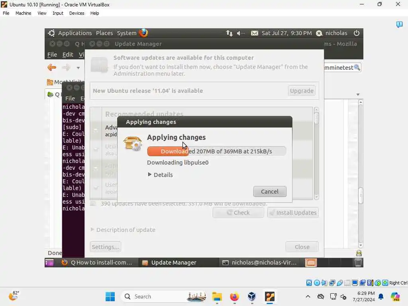Click the download progress bar
This screenshot has height=306, width=408.
coord(216,151)
